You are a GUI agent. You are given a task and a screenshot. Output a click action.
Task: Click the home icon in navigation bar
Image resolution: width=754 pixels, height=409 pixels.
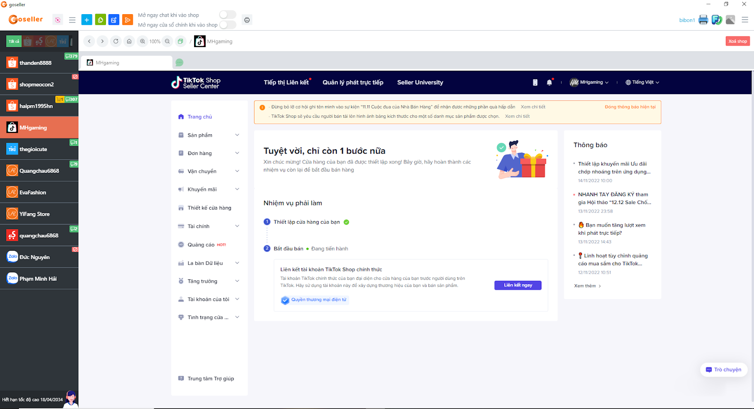coord(129,41)
